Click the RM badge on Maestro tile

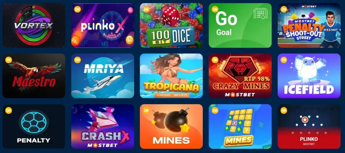click(8, 60)
